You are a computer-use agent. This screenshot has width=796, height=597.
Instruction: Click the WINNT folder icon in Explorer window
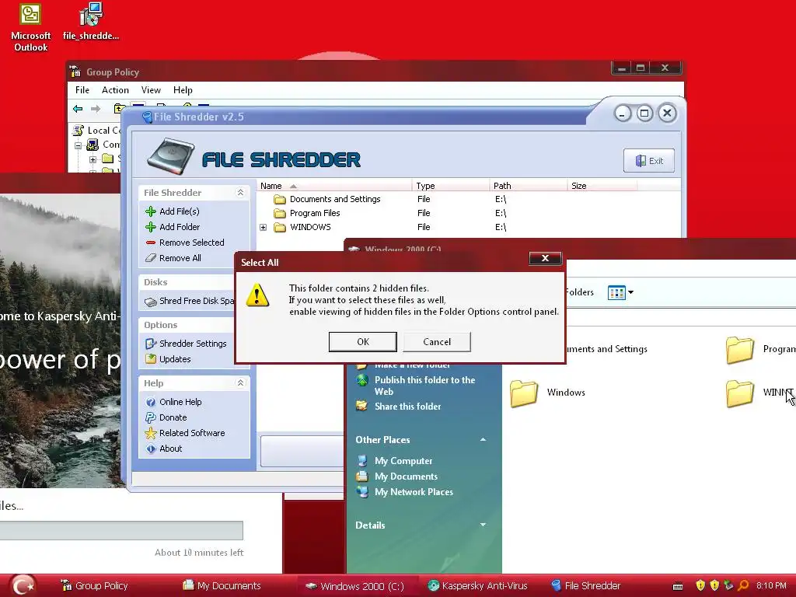[740, 393]
